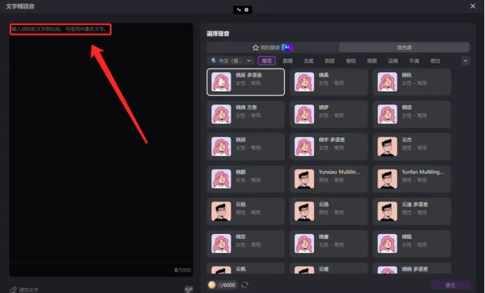The width and height of the screenshot is (485, 293).
Task: Pick the 云杰 male voice avatar
Action: click(387, 147)
